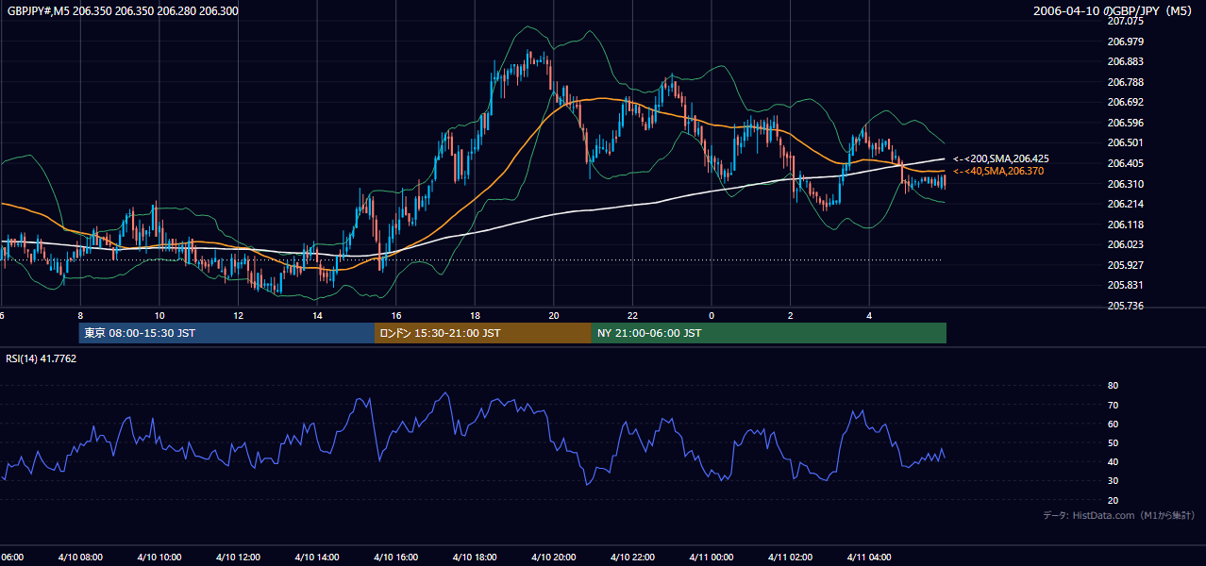Click the HistData.com data source credit

click(1119, 516)
